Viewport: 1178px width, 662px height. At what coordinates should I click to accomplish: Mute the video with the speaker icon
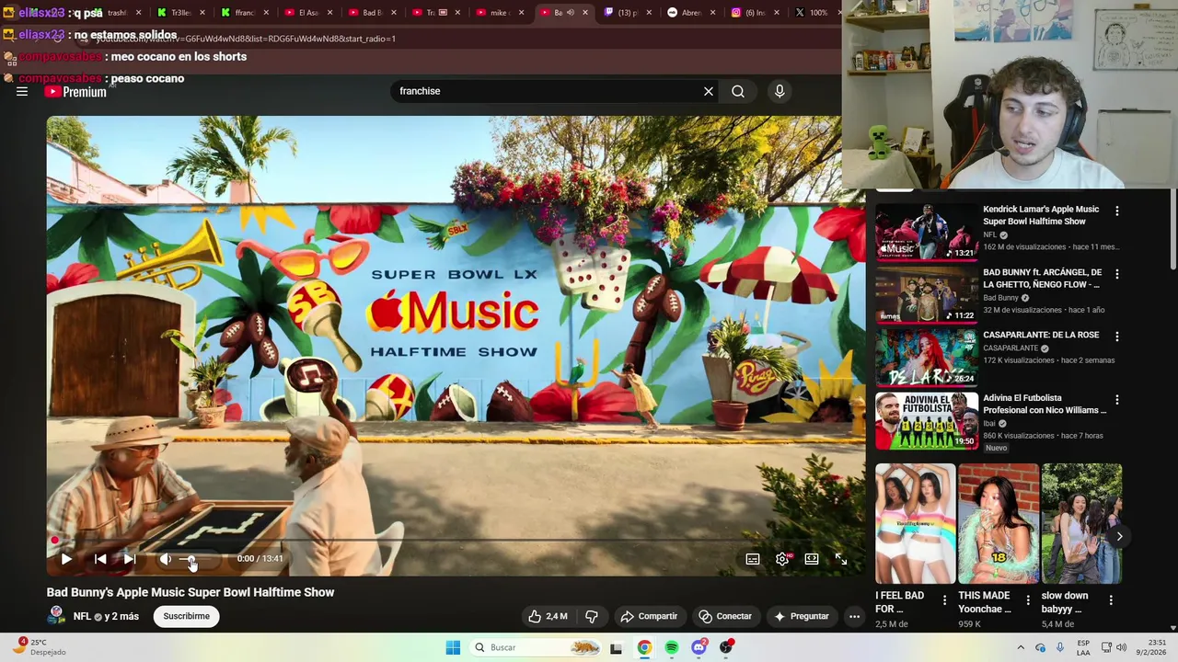point(166,558)
